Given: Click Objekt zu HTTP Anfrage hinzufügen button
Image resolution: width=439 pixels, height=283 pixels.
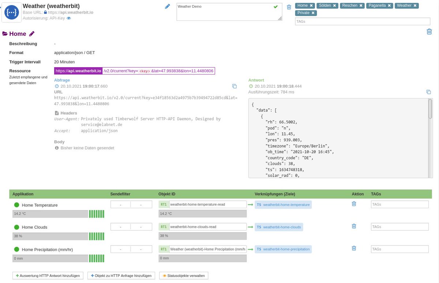Looking at the screenshot, I should click(121, 276).
